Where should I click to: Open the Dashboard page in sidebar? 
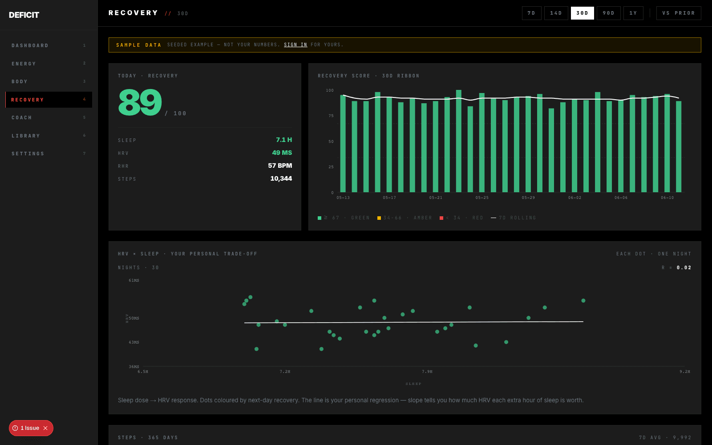49,45
